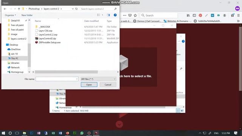The image size is (242, 136).
Task: Click the red down-arrow circle on webpage
Action: coord(119,124)
